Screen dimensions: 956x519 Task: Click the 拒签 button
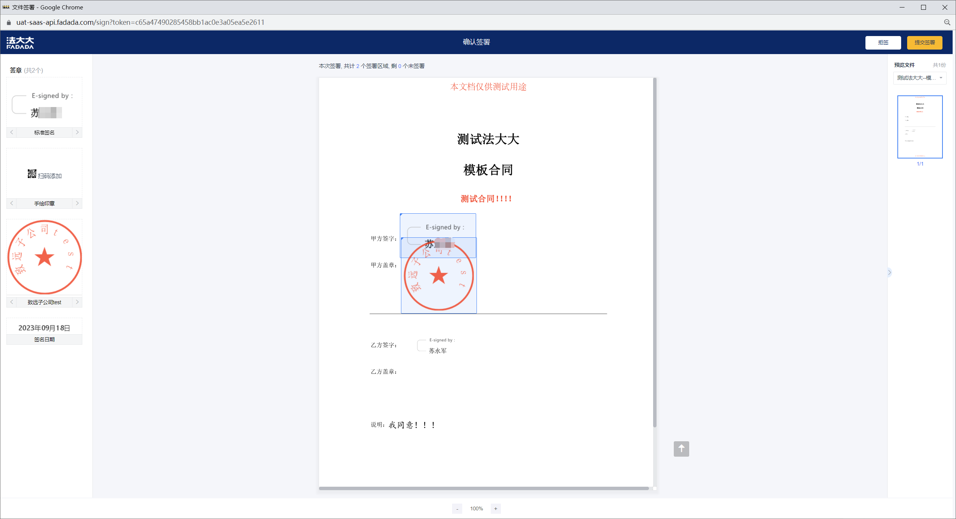(x=883, y=42)
